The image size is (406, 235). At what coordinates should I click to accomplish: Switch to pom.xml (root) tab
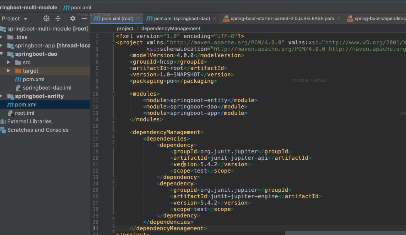point(117,19)
